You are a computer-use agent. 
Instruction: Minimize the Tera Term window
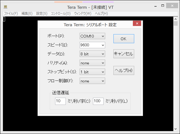(x=156, y=6)
